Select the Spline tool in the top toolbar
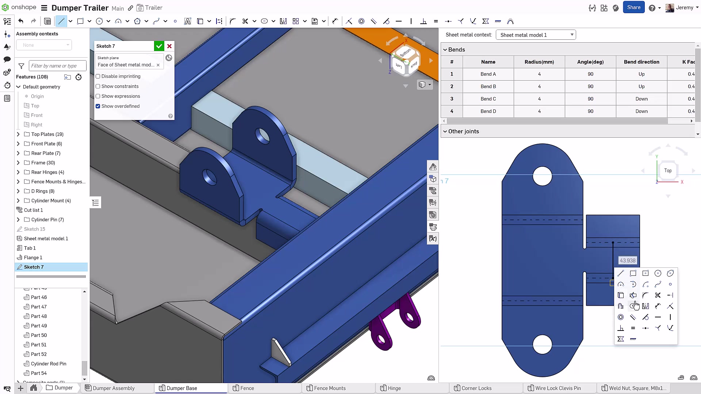Image resolution: width=701 pixels, height=394 pixels. click(x=156, y=21)
